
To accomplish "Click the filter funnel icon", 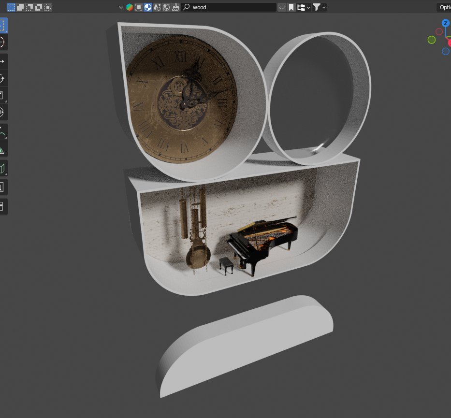I will point(317,7).
